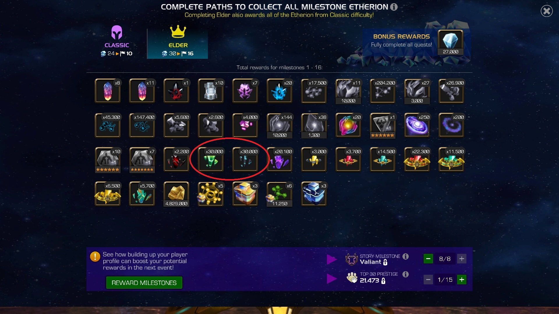The width and height of the screenshot is (559, 314).
Task: Close the milestone rewards window
Action: click(546, 11)
